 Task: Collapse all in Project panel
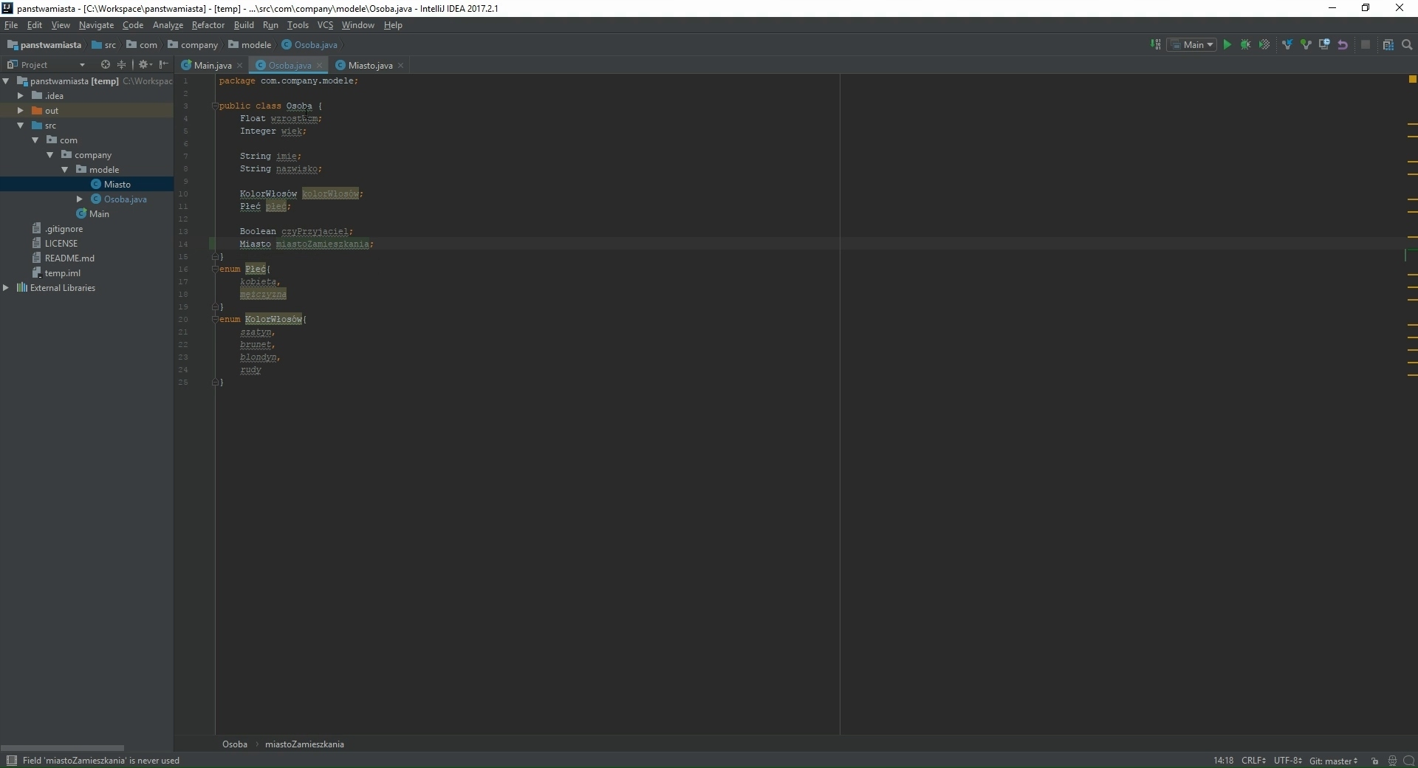[122, 65]
